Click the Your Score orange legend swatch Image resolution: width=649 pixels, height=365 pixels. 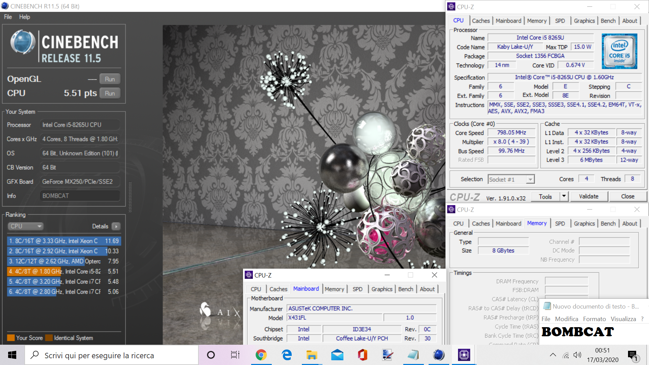[11, 338]
